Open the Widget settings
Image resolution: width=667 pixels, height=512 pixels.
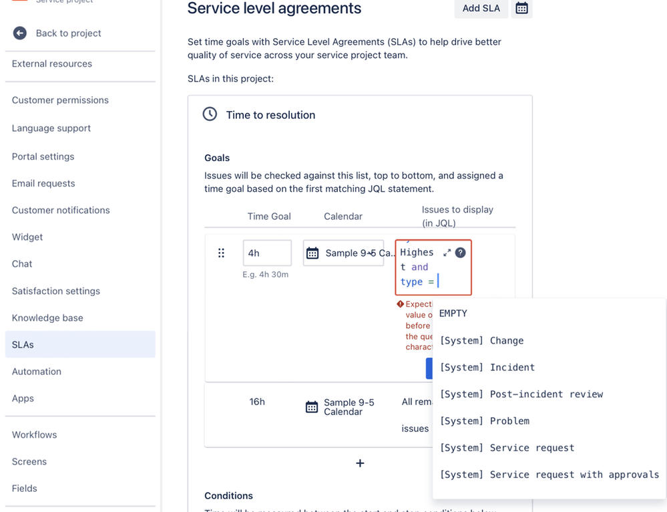pyautogui.click(x=27, y=237)
